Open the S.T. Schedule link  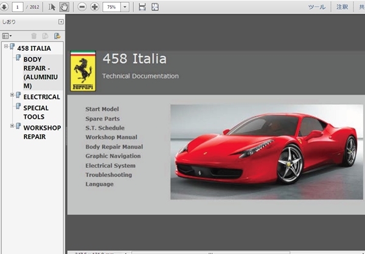tap(105, 128)
